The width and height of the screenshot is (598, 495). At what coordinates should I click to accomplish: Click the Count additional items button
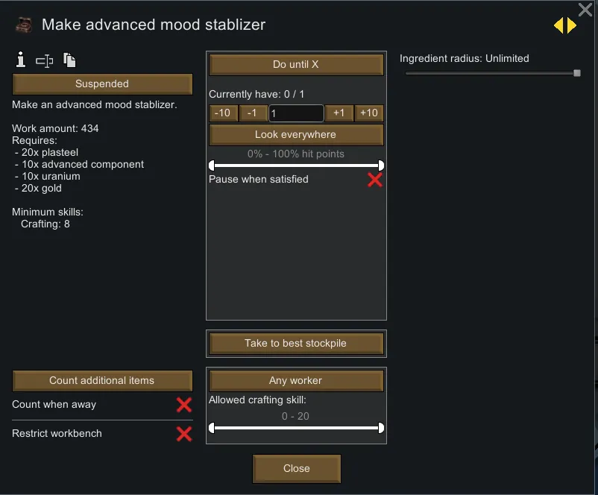pyautogui.click(x=102, y=381)
